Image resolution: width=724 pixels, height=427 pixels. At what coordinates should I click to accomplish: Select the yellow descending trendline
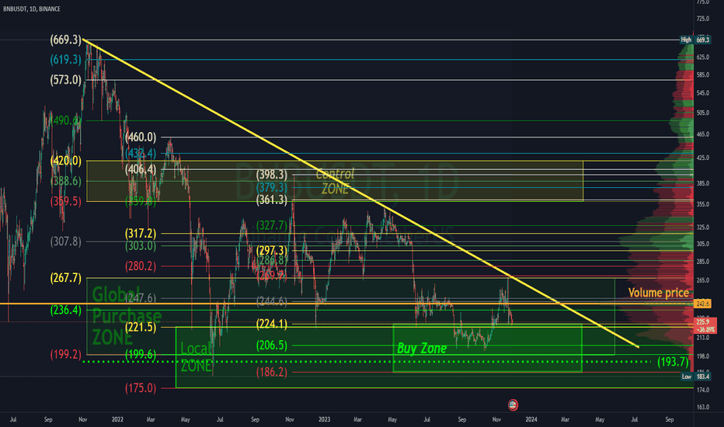coord(360,193)
